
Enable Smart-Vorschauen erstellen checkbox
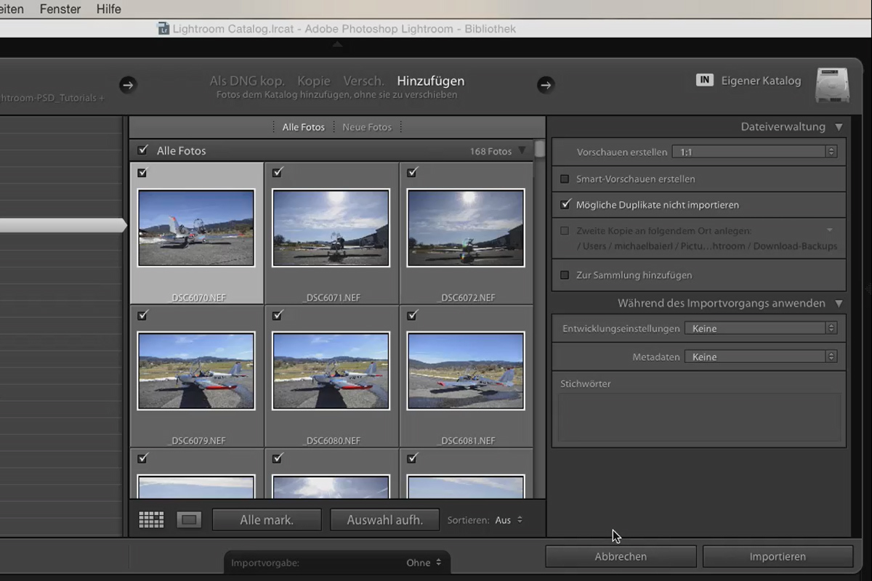(565, 179)
